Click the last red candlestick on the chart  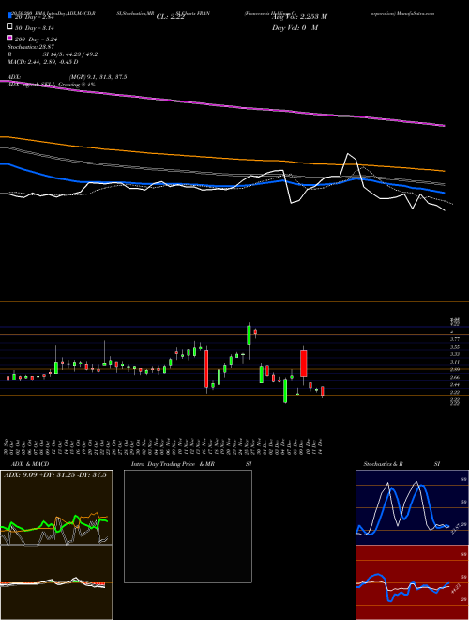tap(322, 392)
